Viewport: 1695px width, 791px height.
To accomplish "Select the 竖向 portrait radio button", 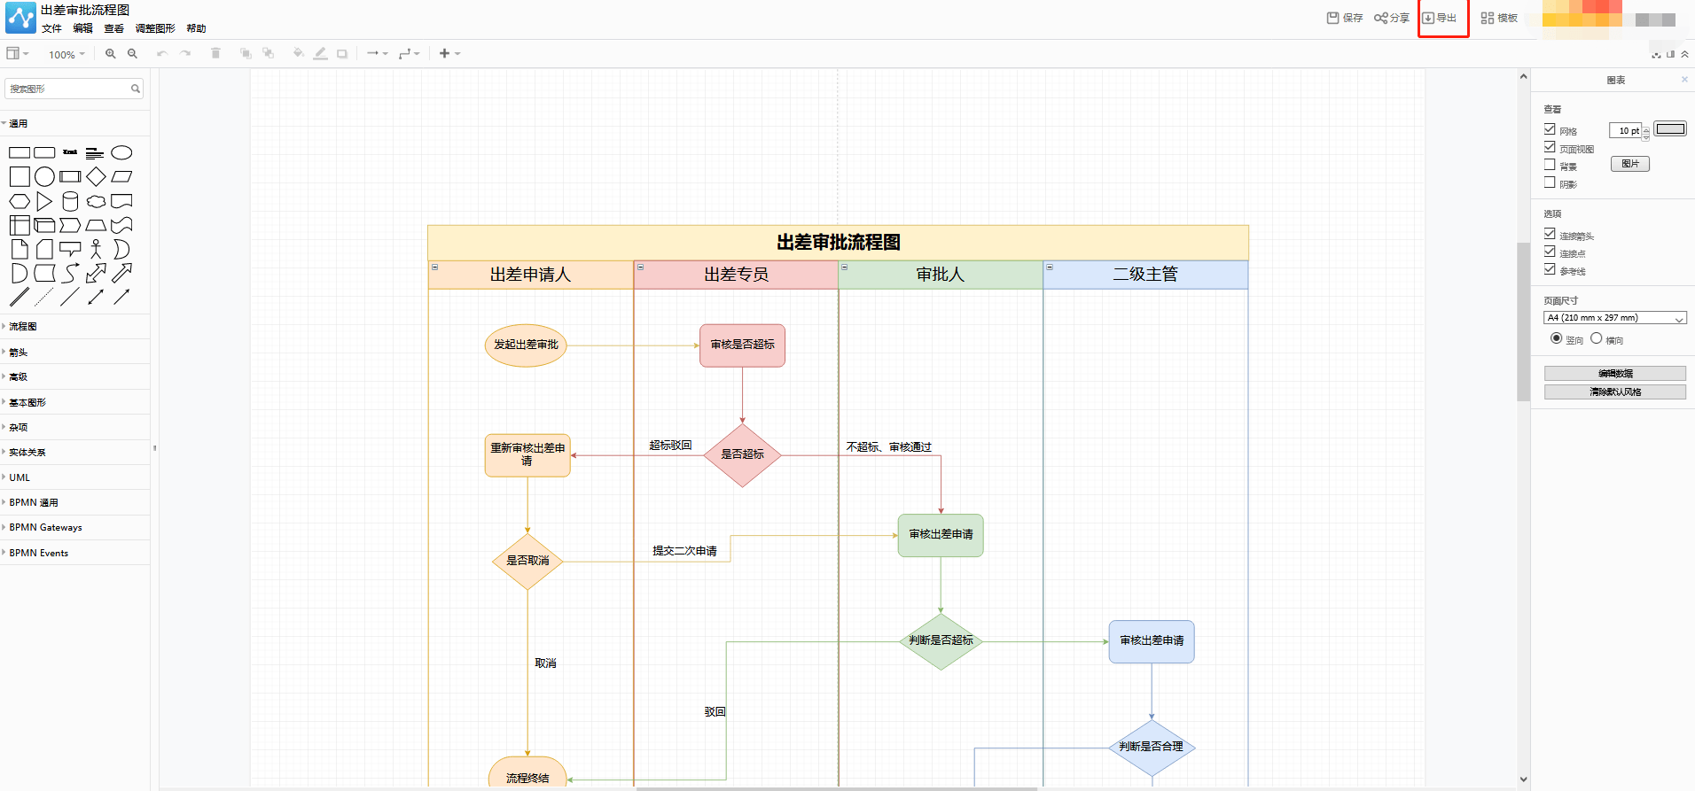I will pos(1556,338).
